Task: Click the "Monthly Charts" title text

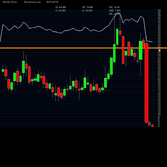Action: pyautogui.click(x=10, y=2)
